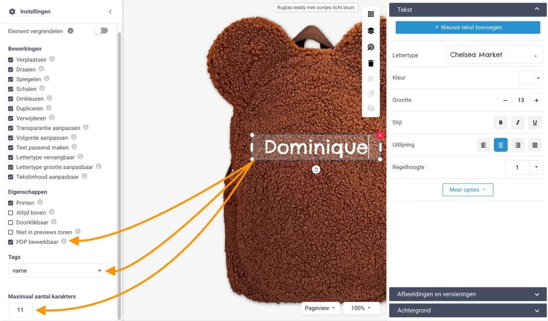Open the Chelsea Market font dropdown
This screenshot has width=548, height=321.
(x=493, y=55)
